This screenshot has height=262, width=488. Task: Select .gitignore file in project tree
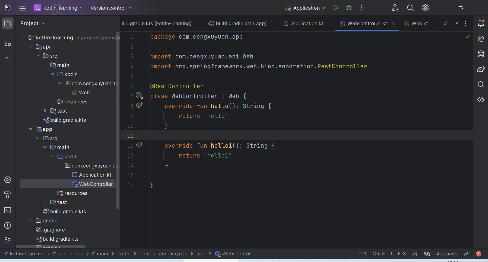point(50,230)
